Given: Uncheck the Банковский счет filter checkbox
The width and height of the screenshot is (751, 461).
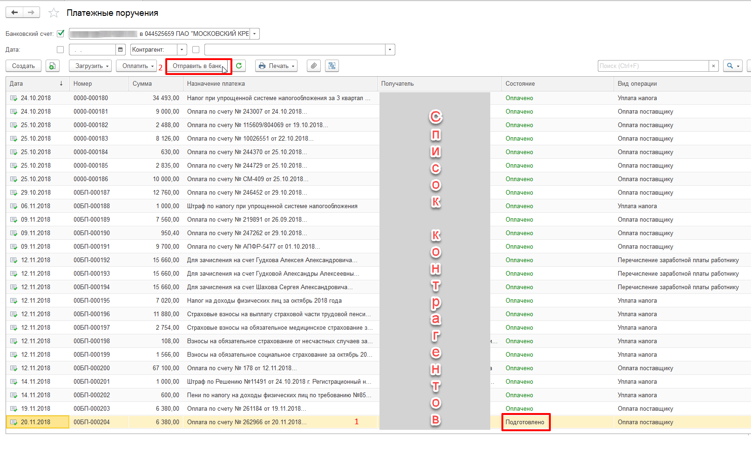Looking at the screenshot, I should pyautogui.click(x=61, y=34).
